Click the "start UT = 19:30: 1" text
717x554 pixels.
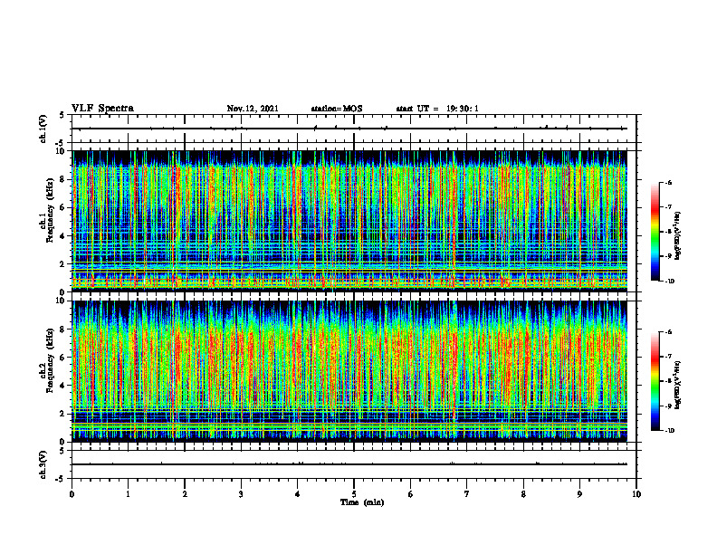click(x=437, y=109)
